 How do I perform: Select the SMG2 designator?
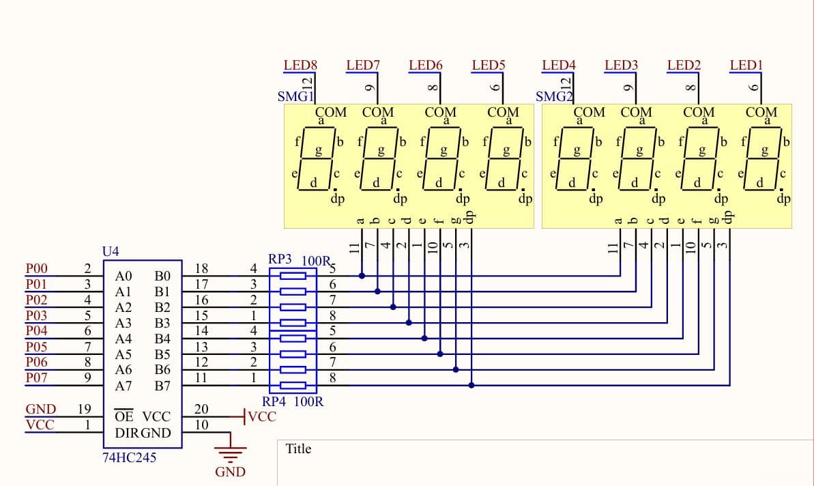(554, 96)
